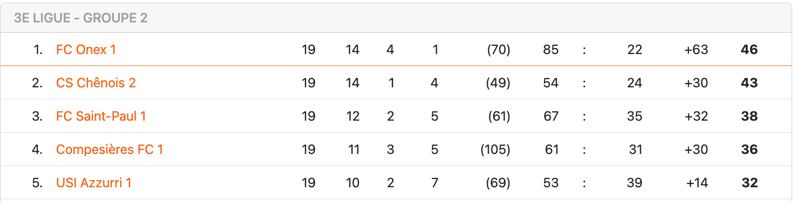Open the Compesières FC 1 team link
The width and height of the screenshot is (796, 202).
[109, 150]
